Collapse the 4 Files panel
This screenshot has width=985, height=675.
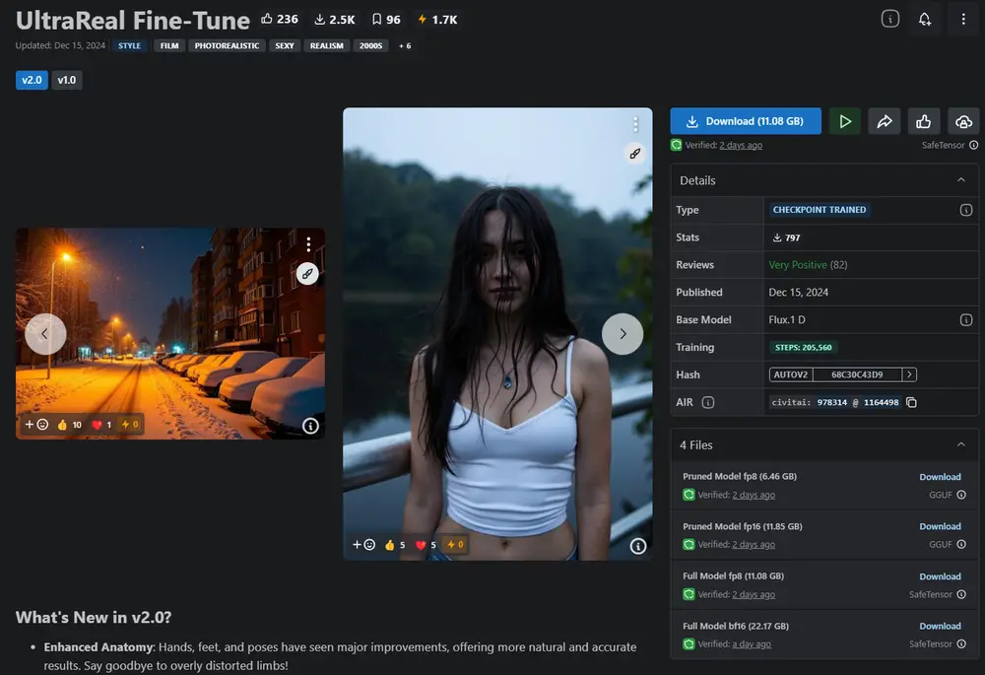961,445
